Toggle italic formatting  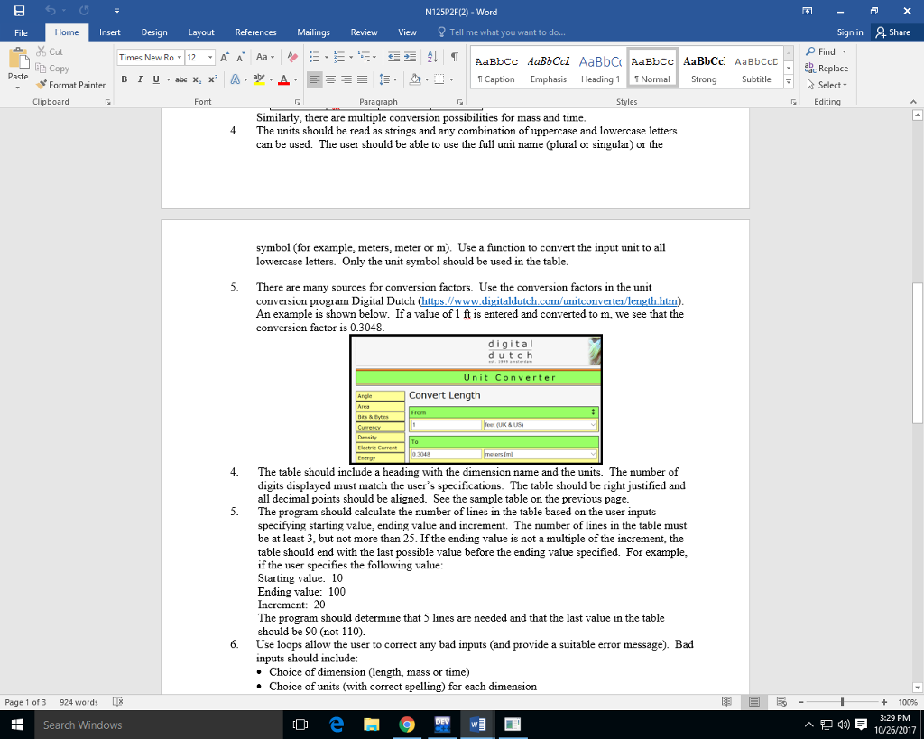(139, 79)
